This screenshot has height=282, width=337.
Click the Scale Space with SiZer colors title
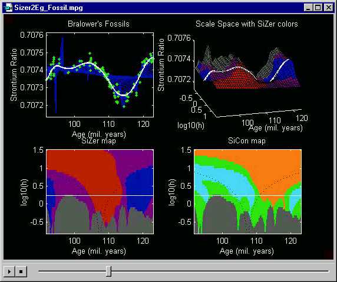[x=247, y=24]
